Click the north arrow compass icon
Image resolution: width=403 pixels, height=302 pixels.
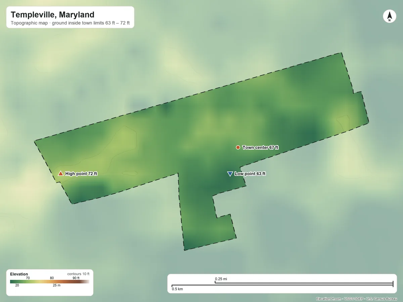pyautogui.click(x=389, y=16)
